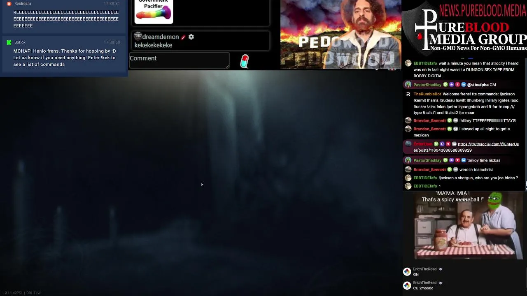Click the red verified checkmark beside dreamdemon
Viewport: 527px width, 296px height.
[x=183, y=37]
